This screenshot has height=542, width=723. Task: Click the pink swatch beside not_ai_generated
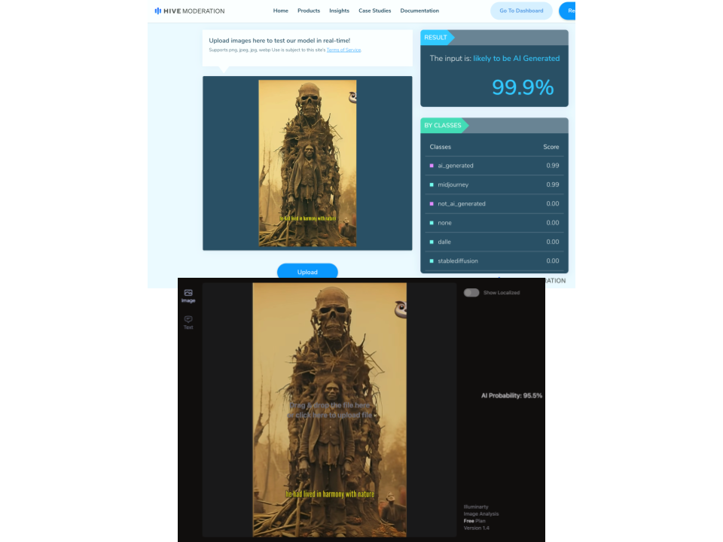click(432, 204)
